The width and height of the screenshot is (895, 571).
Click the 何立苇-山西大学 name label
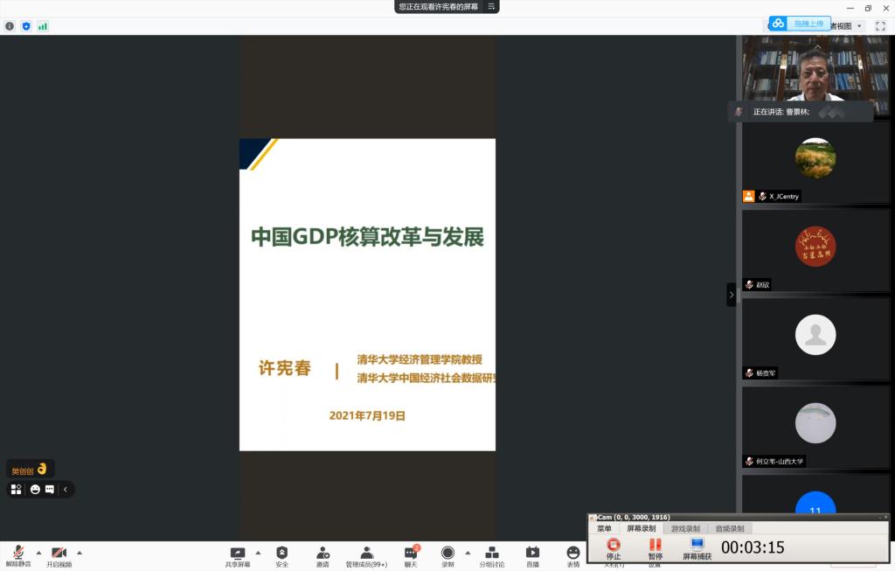click(x=779, y=462)
